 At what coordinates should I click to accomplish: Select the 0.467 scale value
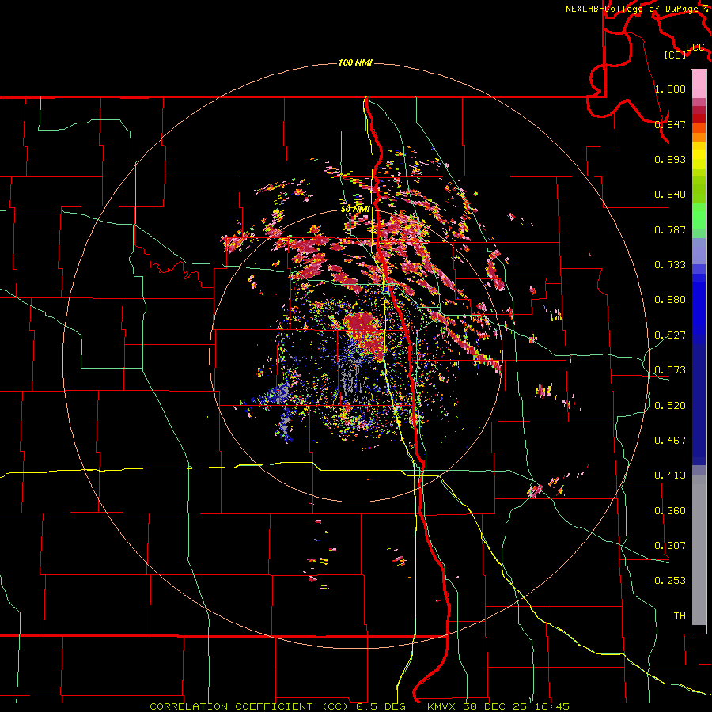tap(670, 441)
